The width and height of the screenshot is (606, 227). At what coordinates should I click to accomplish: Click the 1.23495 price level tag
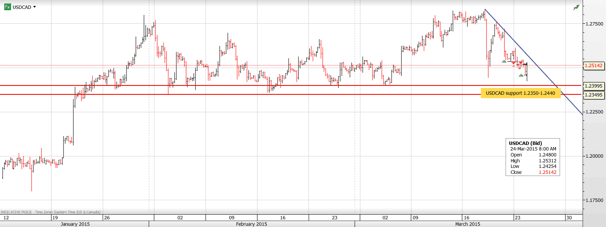[x=594, y=94]
